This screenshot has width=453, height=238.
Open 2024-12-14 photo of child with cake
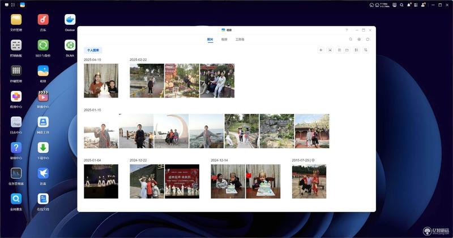click(x=263, y=181)
